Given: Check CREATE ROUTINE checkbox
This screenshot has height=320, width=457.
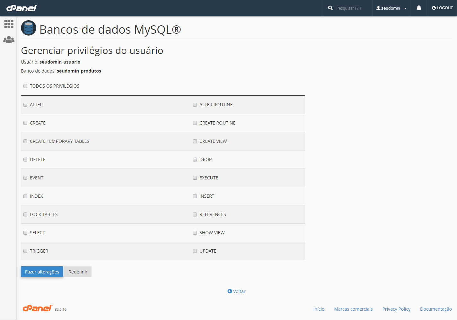Looking at the screenshot, I should coord(195,123).
